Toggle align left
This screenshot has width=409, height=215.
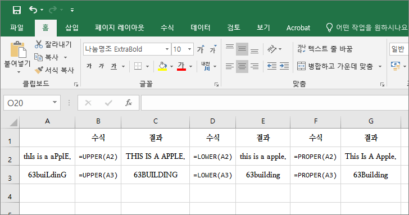(230, 66)
